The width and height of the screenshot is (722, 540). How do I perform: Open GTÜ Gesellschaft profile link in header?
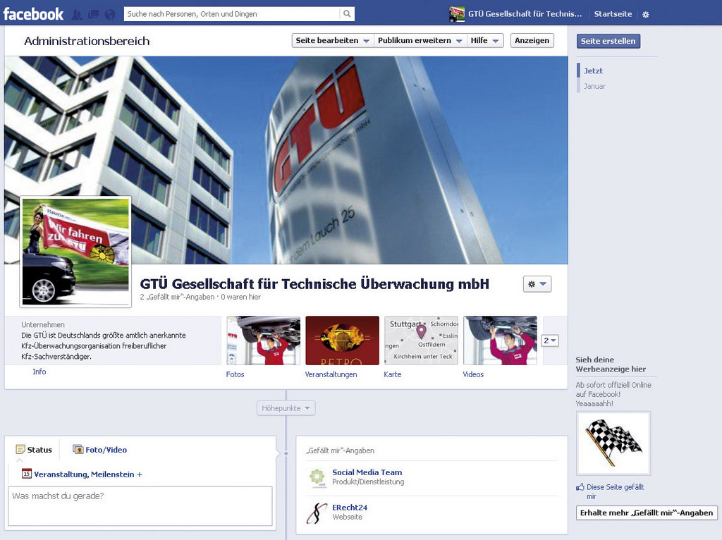[x=525, y=14]
